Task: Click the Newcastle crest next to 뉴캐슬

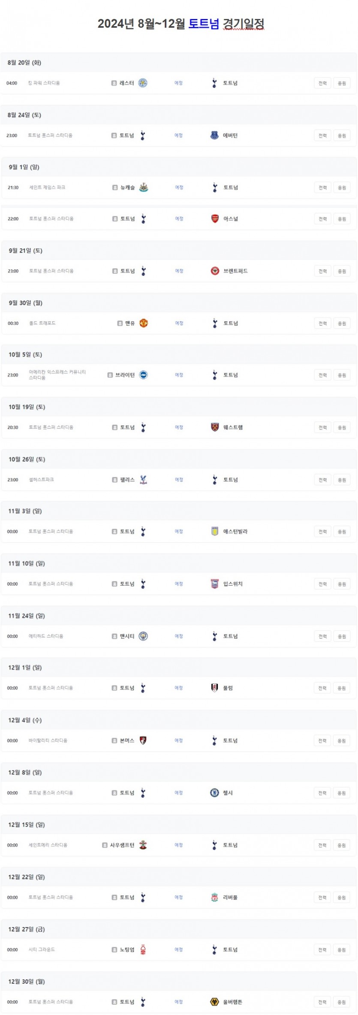Action: pos(144,187)
